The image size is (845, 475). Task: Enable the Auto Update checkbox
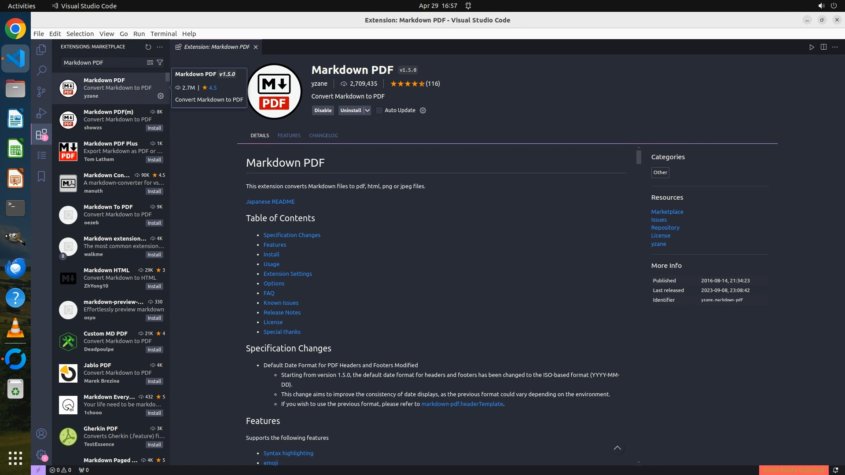click(x=379, y=110)
